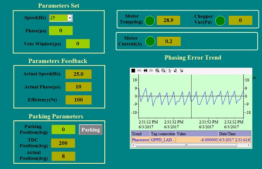Select the Veto Window(µs) input field
Screen dimensions: 262x169
[x=78, y=44]
